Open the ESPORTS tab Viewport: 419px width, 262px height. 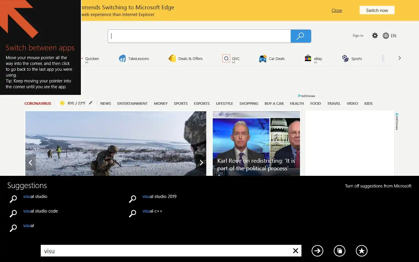point(202,103)
